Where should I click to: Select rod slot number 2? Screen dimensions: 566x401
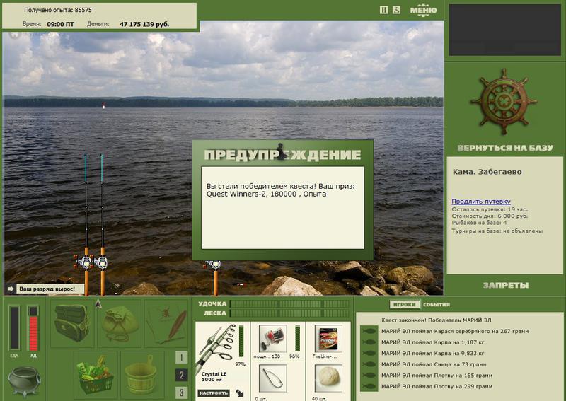182,375
